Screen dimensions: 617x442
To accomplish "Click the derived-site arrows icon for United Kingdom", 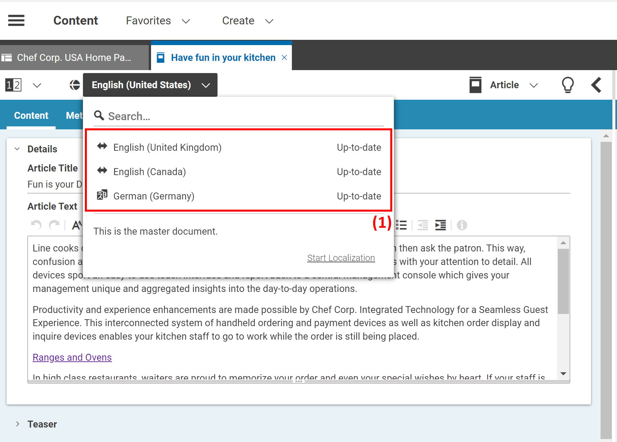I will coord(102,146).
